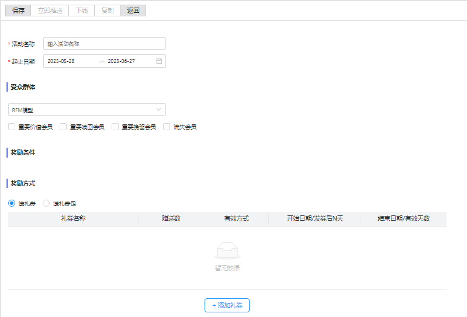The width and height of the screenshot is (467, 317).
Task: Check the 流失会员 checkbox
Action: click(167, 127)
